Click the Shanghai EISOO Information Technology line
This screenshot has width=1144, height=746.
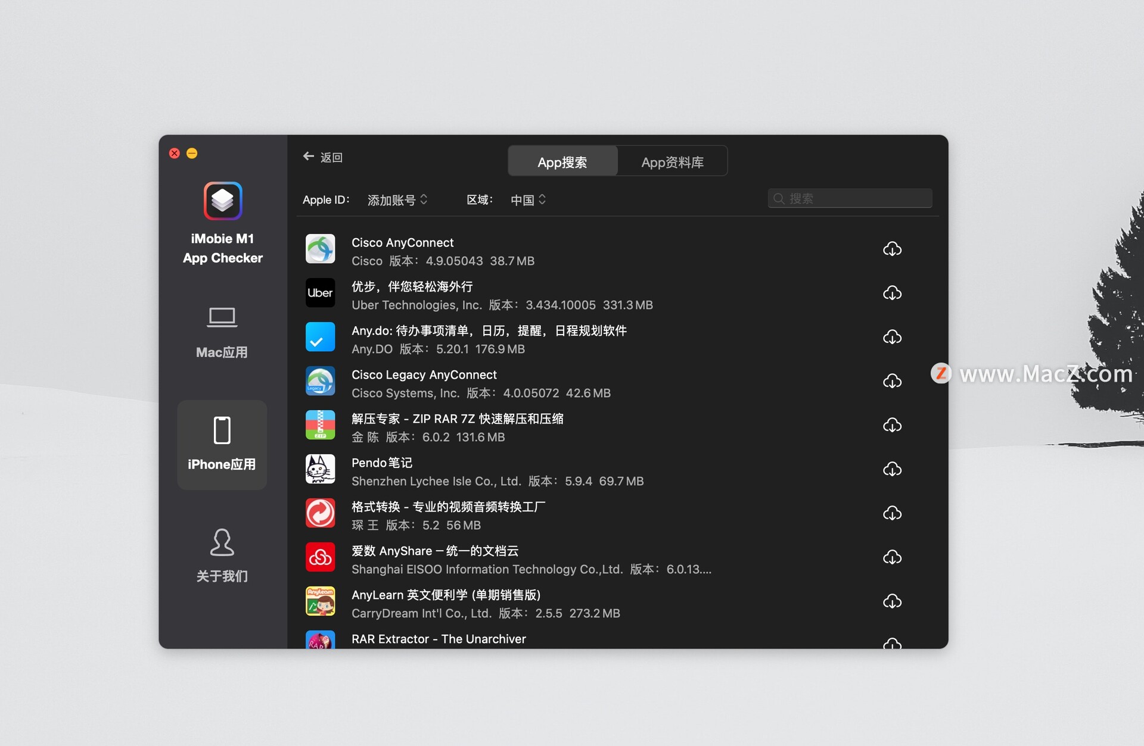click(531, 569)
